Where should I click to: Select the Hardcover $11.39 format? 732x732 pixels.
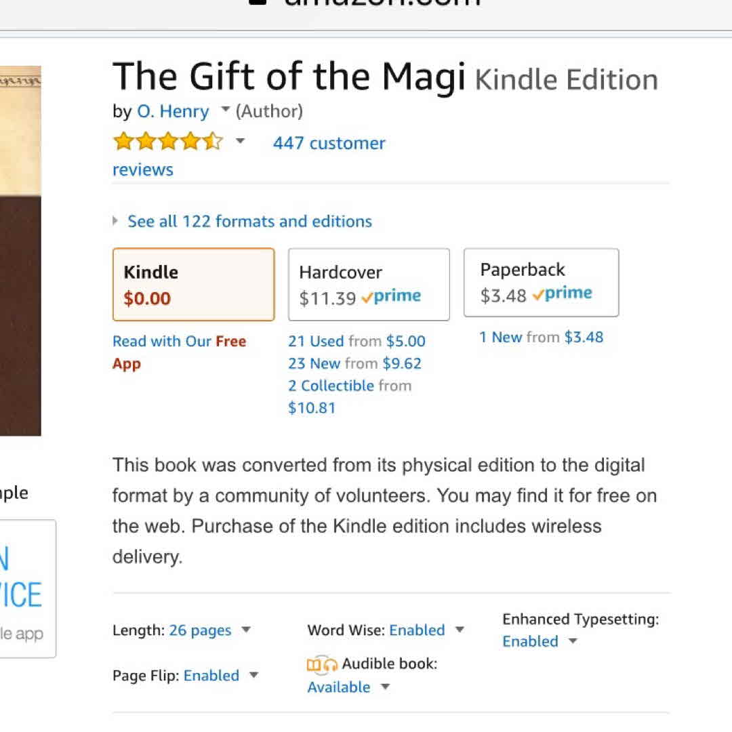[x=369, y=284]
